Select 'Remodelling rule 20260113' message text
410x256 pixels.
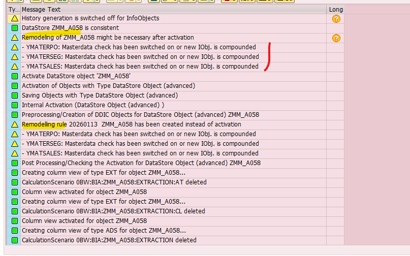tap(131, 124)
